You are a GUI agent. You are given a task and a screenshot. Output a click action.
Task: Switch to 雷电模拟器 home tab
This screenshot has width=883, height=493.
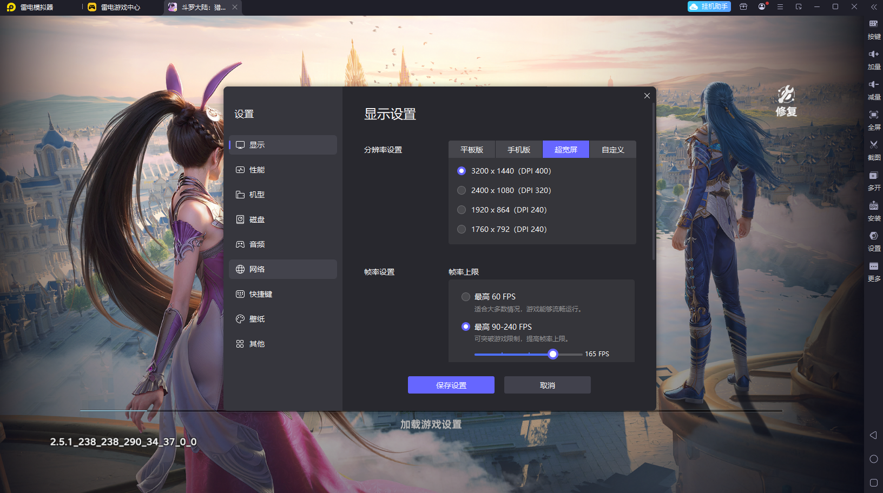click(31, 7)
